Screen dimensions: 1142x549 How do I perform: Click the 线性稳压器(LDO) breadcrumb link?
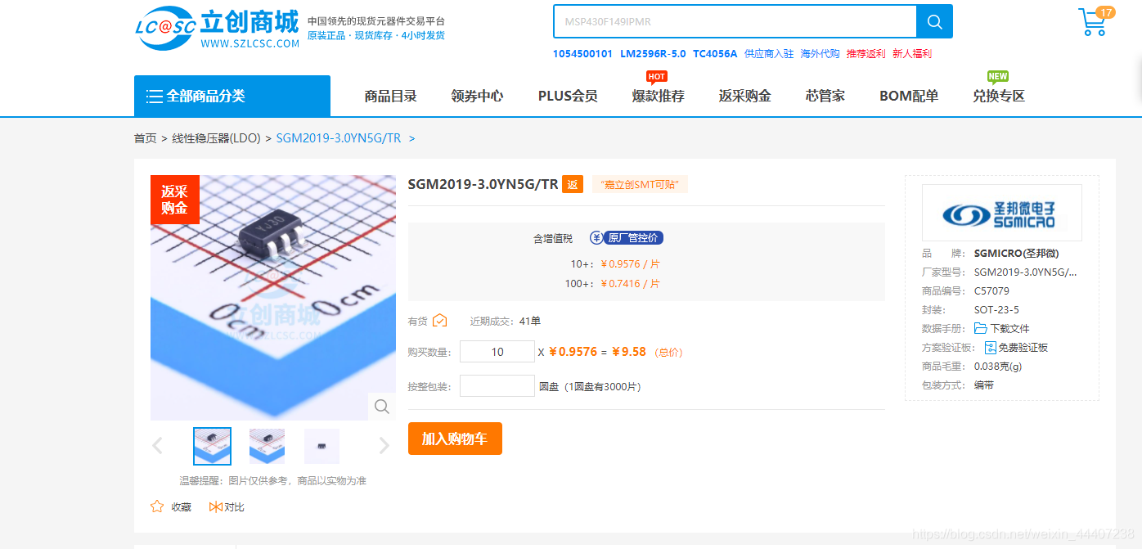(x=216, y=138)
